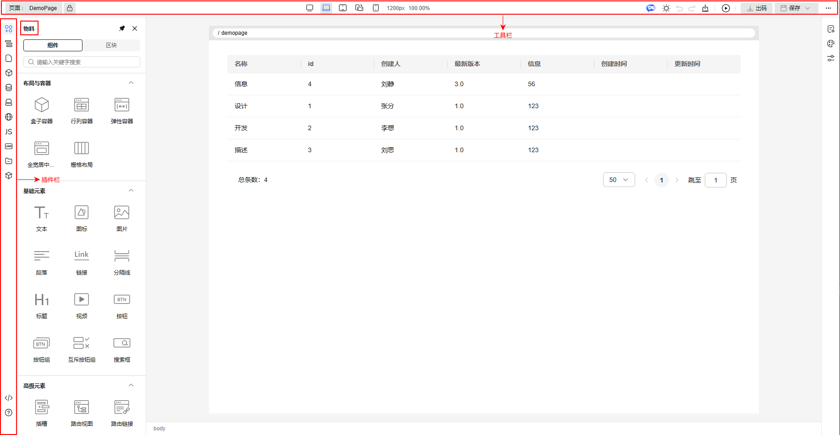
Task: Open the help question mark icon
Action: (9, 413)
